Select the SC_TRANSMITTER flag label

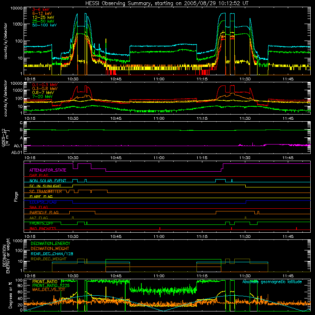coord(45,191)
